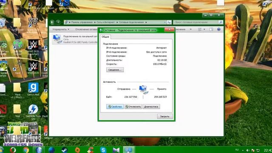
Task: Click the 100.0 Мбит/с speed value
Action: [x=160, y=64]
